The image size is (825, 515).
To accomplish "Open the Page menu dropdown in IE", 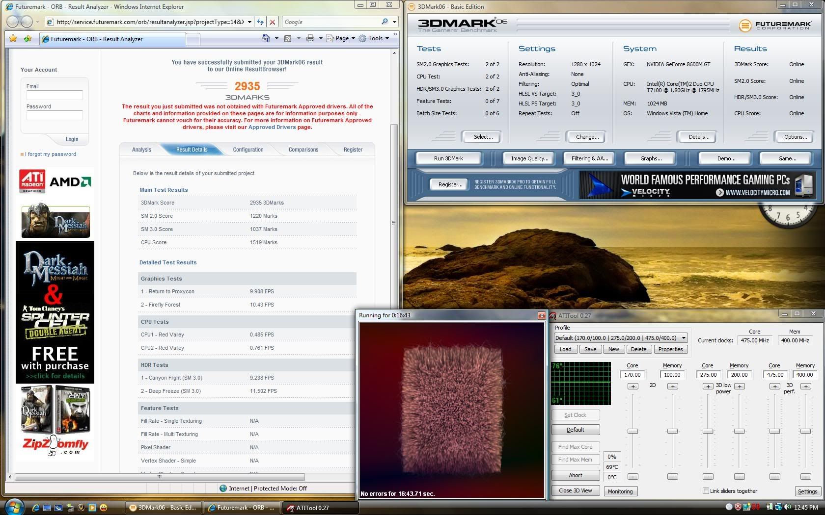I will pos(353,38).
